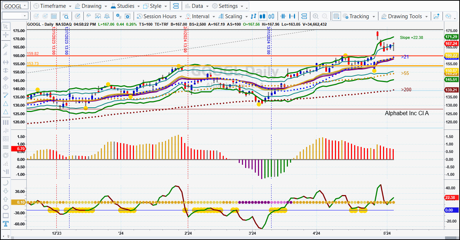The height and width of the screenshot is (240, 460).
Task: Click the Slope =22.38 annotation
Action: 411,37
